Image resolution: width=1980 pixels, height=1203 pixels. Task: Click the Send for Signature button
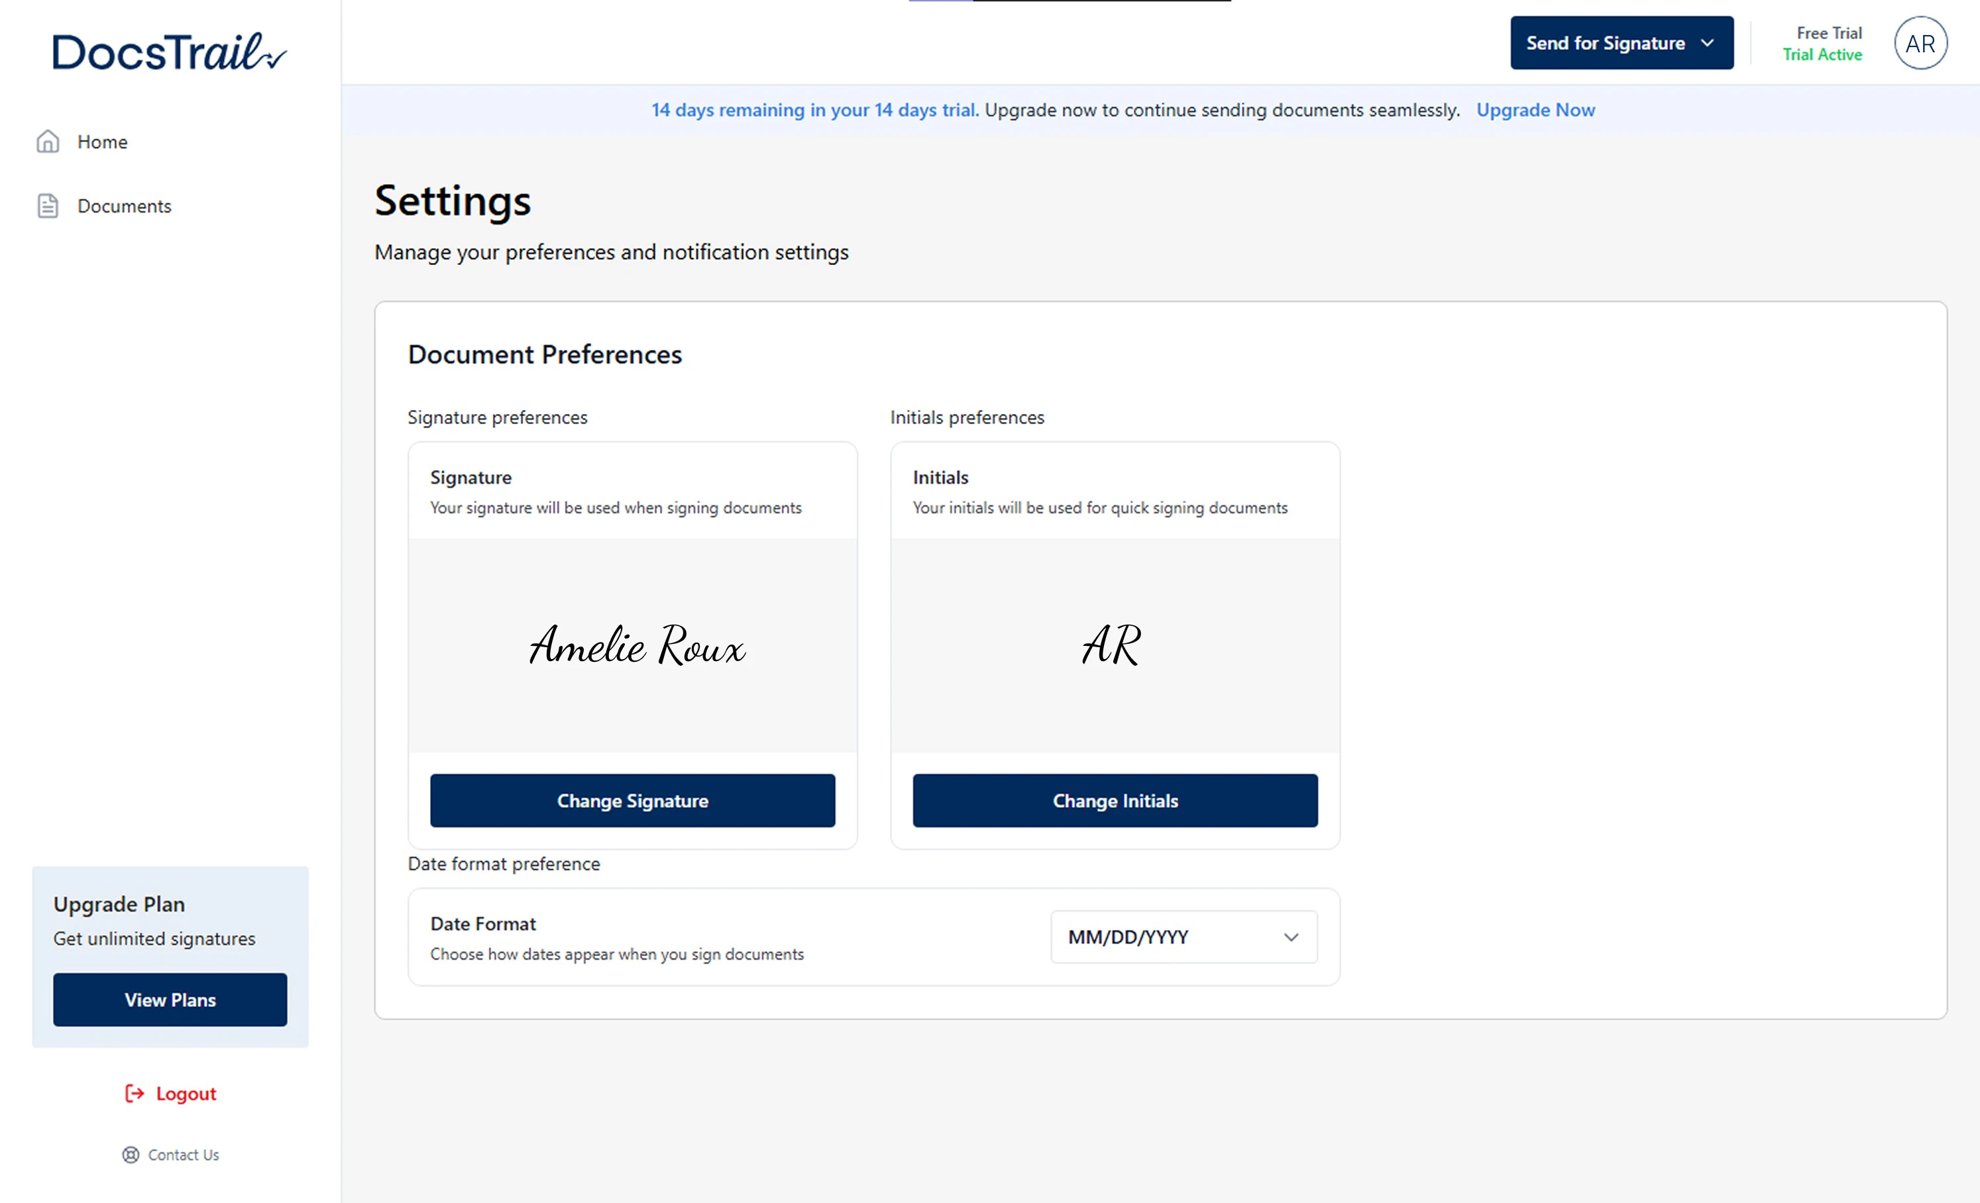(1605, 42)
